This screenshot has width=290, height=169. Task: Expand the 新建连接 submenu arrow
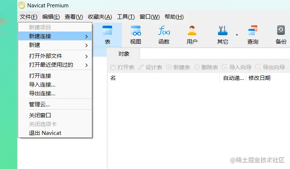[x=86, y=37]
